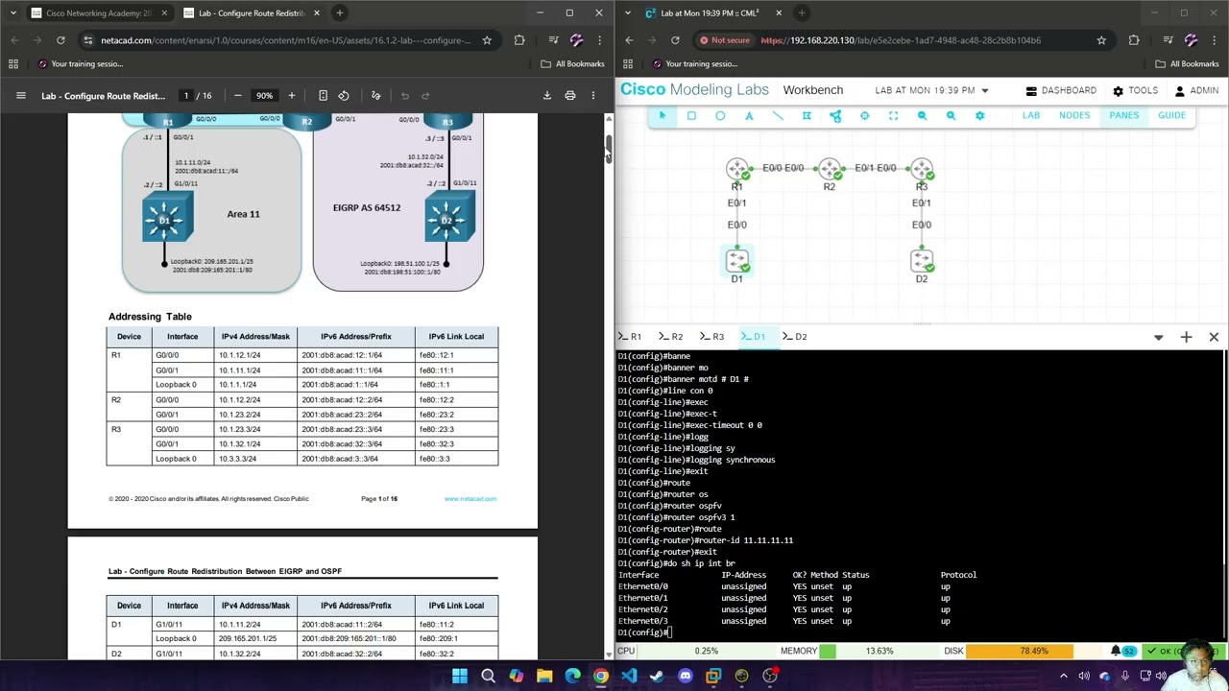This screenshot has width=1229, height=691.
Task: Zoom in the PDF viewer
Action: (292, 95)
